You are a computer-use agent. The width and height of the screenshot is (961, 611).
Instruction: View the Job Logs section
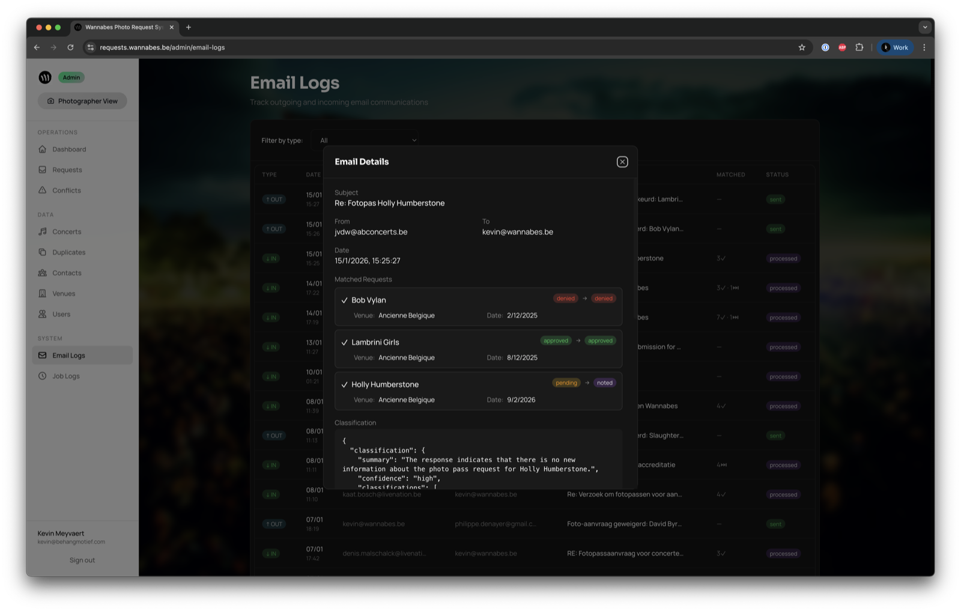point(65,376)
